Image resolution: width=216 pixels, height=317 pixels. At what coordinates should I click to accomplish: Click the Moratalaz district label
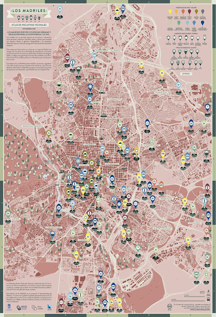(x=166, y=199)
